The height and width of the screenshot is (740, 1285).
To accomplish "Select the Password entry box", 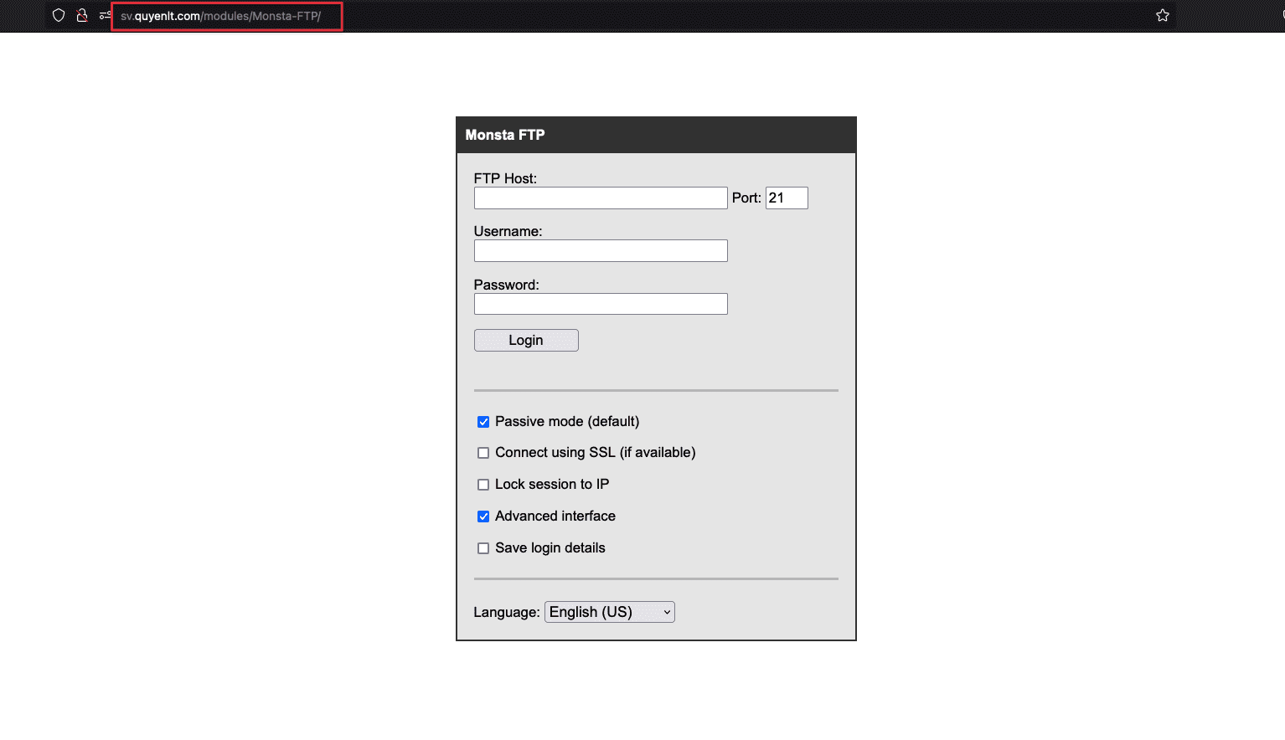I will tap(600, 304).
